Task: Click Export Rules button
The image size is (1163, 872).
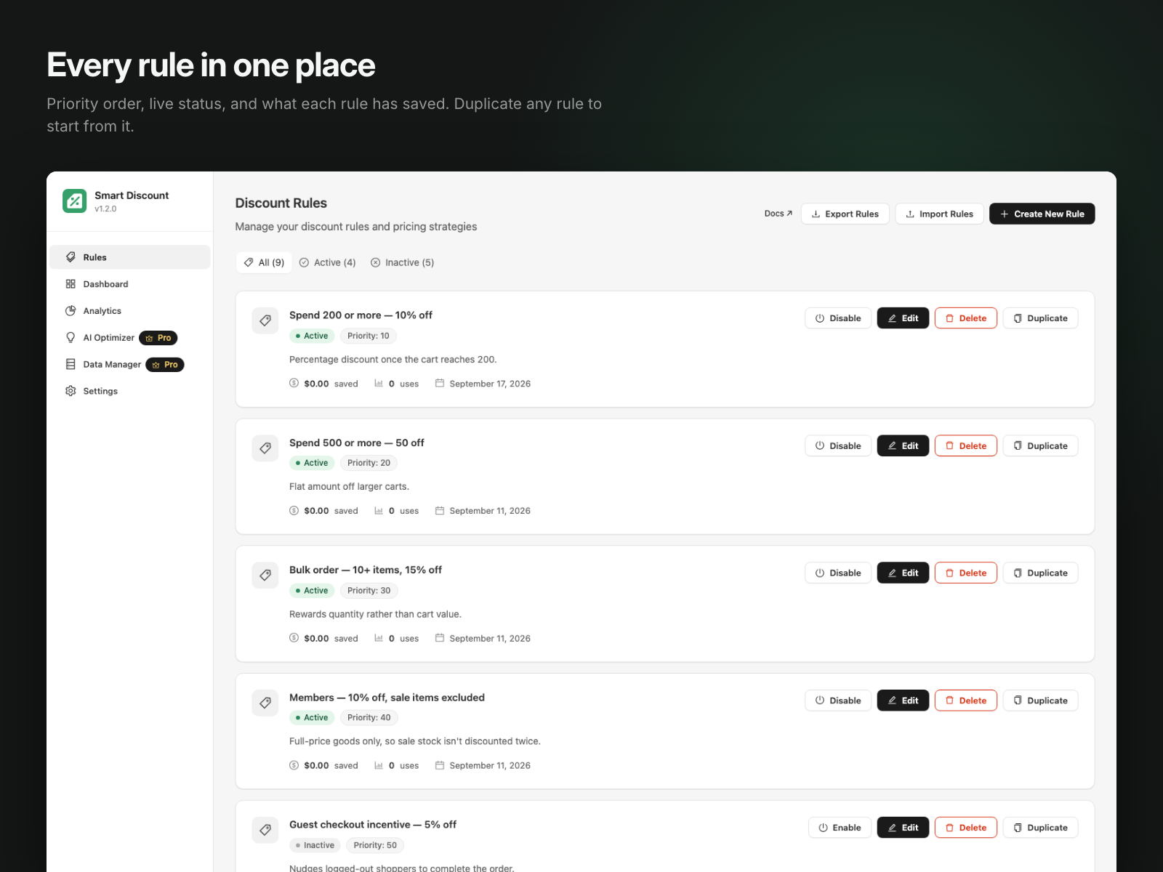Action: coord(845,214)
